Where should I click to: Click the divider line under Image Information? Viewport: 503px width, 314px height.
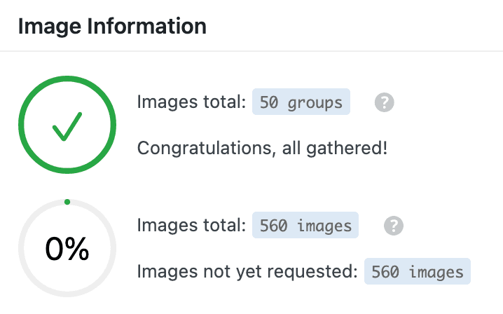click(251, 51)
